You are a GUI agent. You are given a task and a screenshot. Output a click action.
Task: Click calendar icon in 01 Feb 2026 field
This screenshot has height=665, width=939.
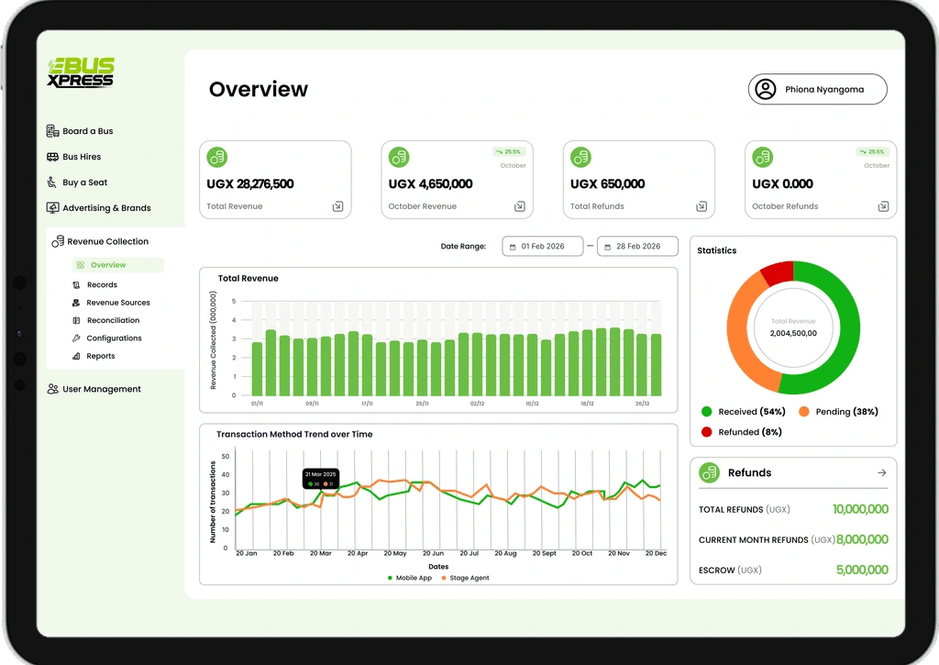tap(513, 247)
